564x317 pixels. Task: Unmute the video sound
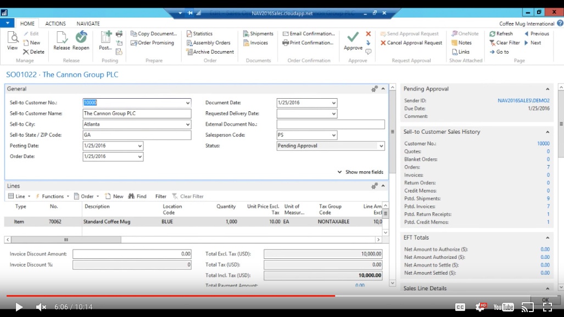(x=41, y=307)
